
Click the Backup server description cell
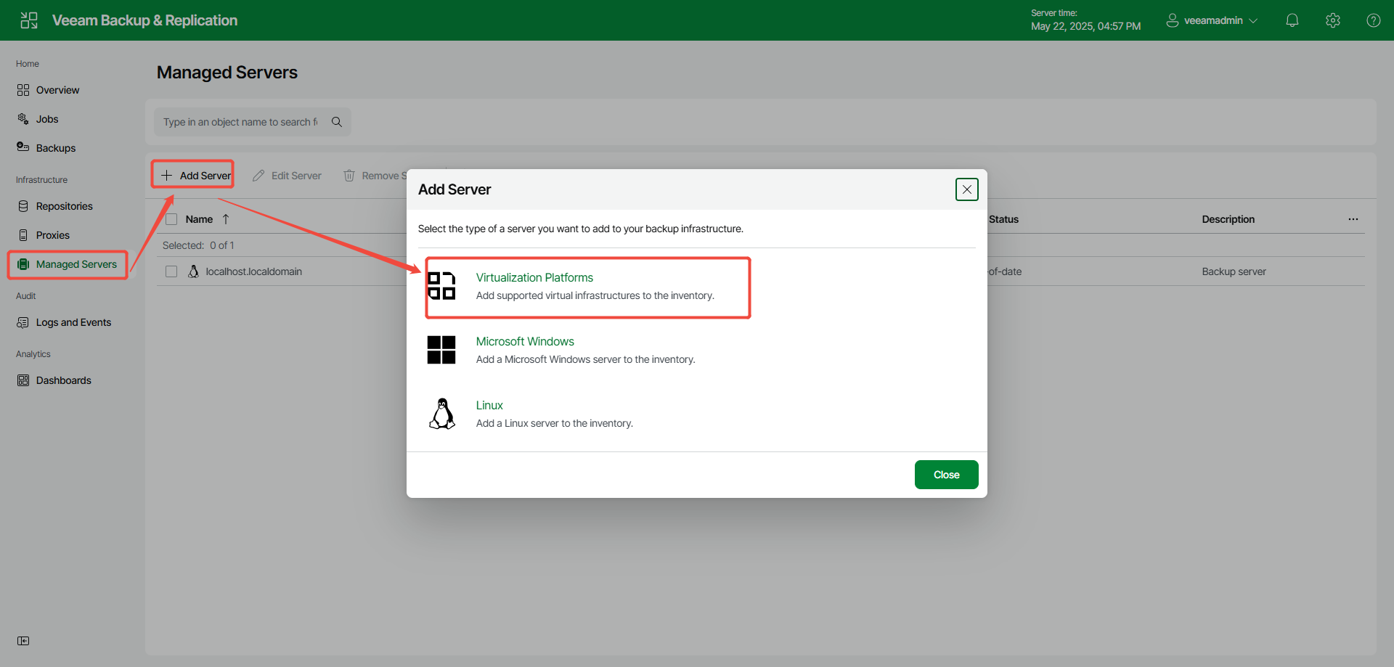point(1234,271)
